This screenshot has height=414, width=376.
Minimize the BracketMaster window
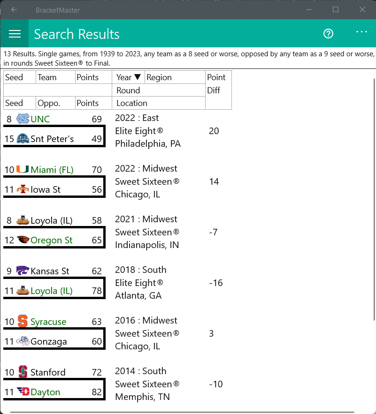[309, 10]
